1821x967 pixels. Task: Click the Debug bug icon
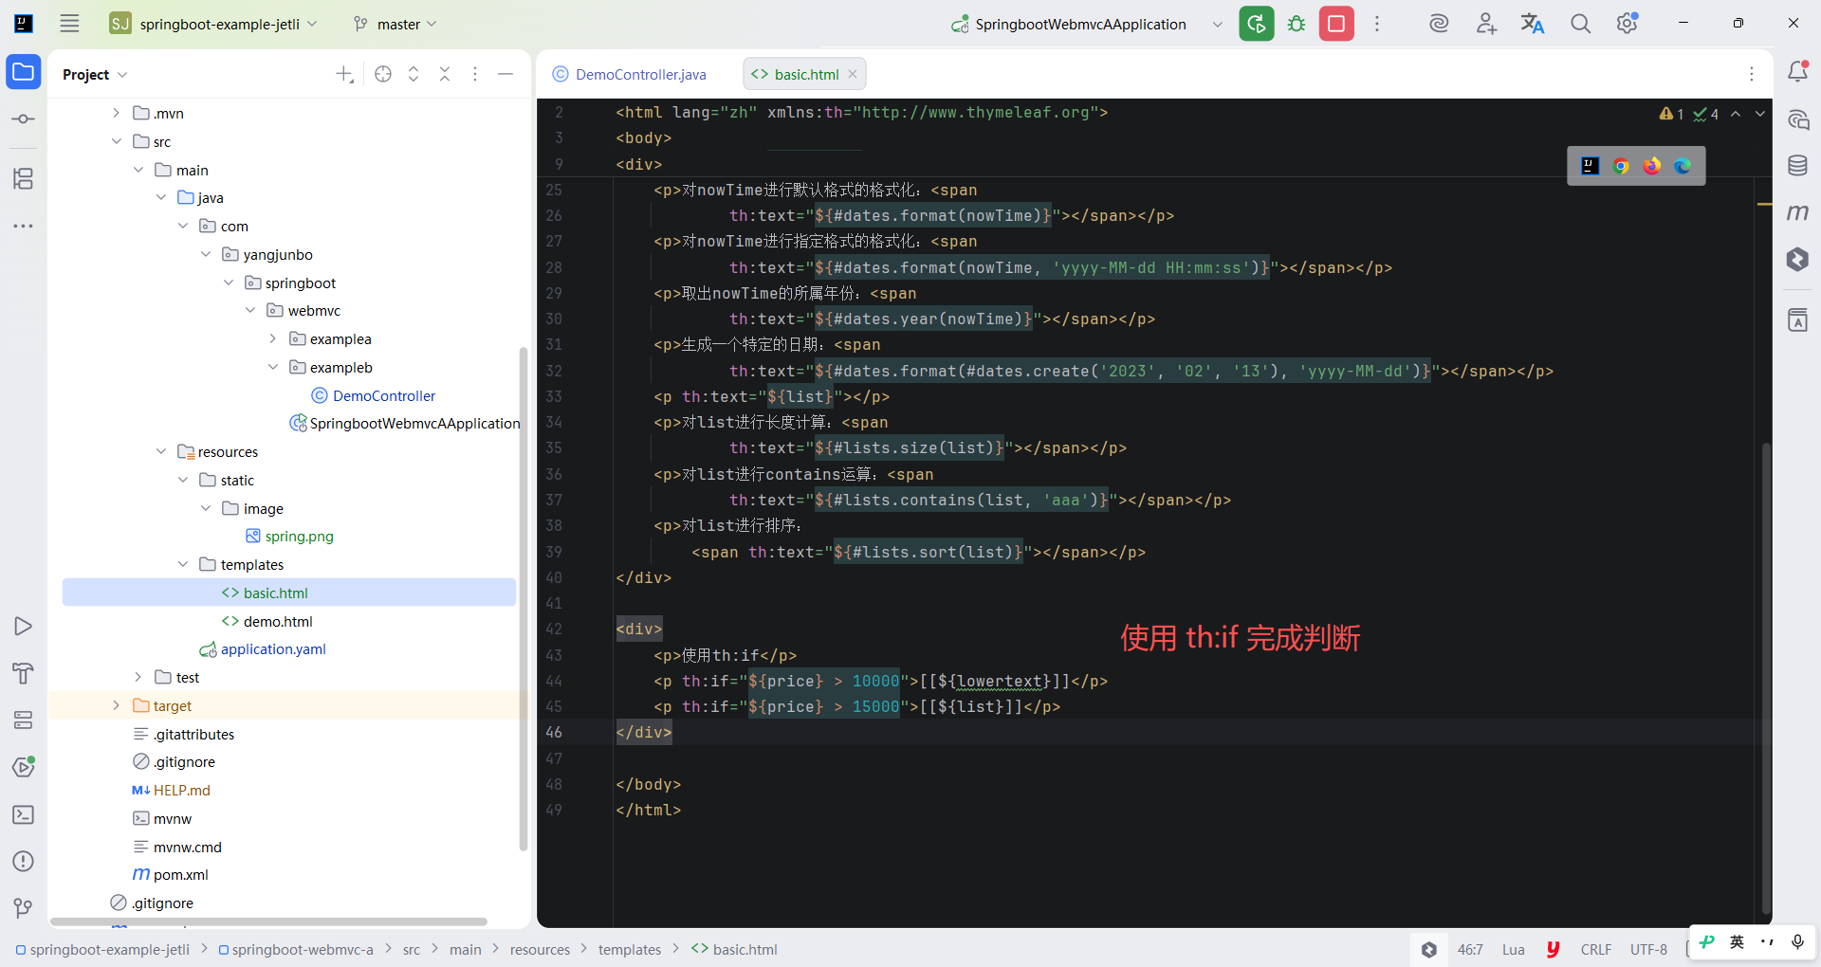1297,24
